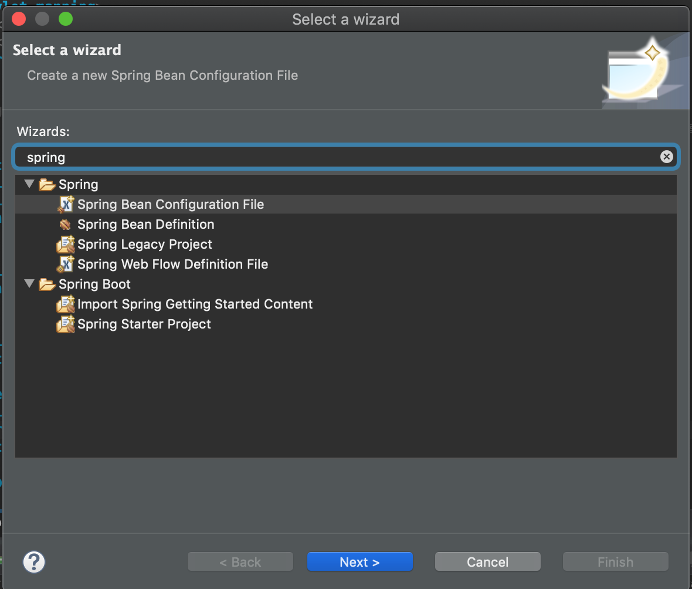Screen dimensions: 692x589
Task: Open help with the question mark icon
Action: (x=34, y=562)
